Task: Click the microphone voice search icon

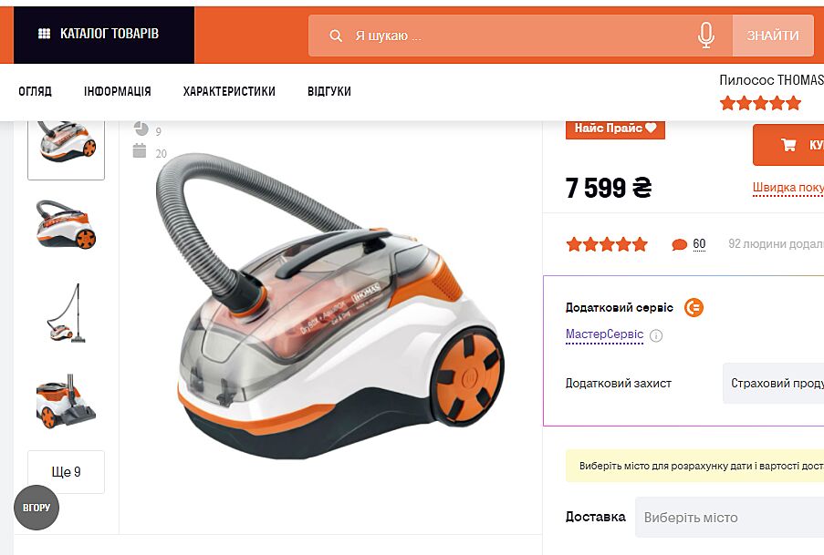Action: coord(705,36)
